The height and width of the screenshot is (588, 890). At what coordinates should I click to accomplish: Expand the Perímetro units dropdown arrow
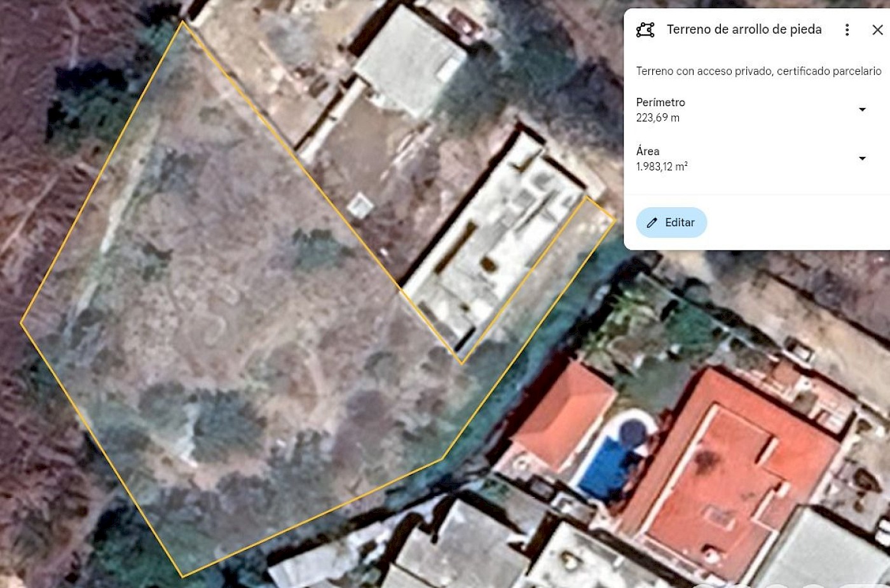click(862, 109)
